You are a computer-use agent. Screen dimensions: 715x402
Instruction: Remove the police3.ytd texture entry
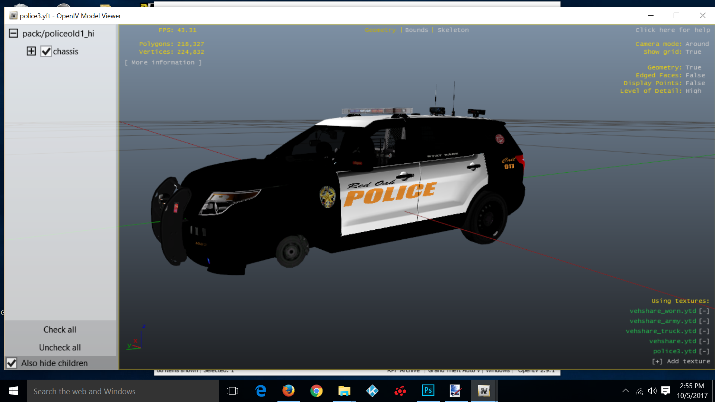704,351
